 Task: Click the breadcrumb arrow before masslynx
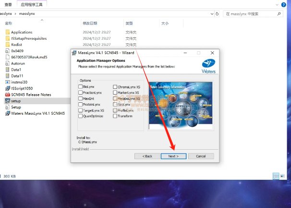15,14
